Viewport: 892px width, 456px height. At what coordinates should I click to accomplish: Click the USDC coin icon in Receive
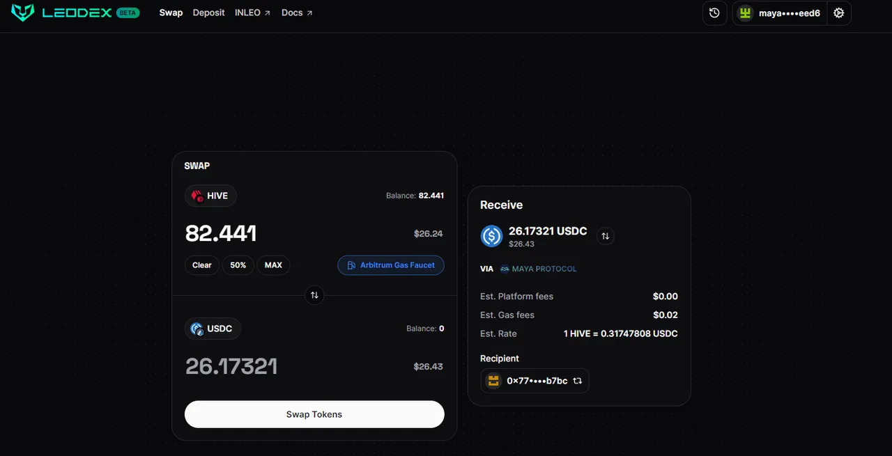pyautogui.click(x=492, y=236)
